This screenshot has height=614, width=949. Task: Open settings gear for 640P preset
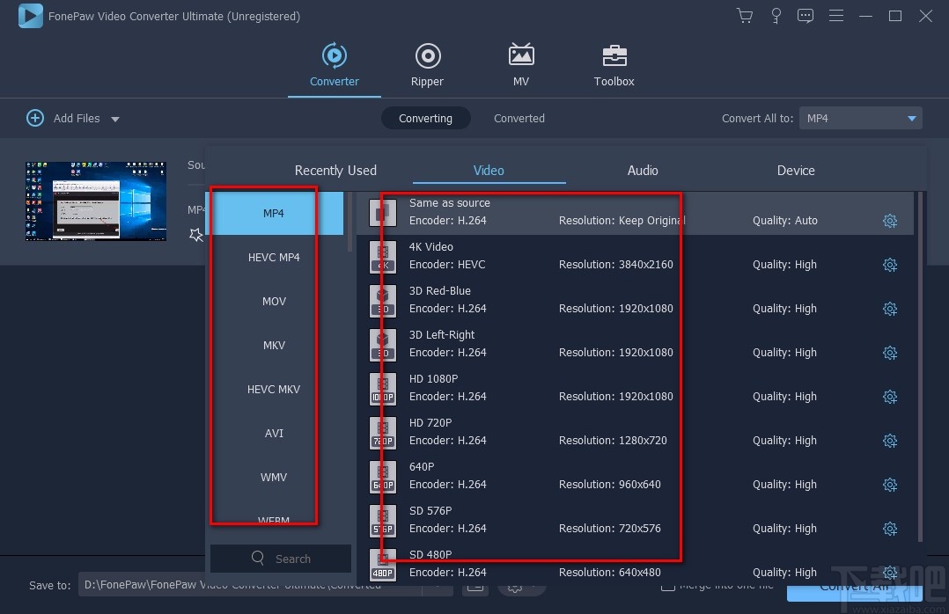[x=890, y=486]
